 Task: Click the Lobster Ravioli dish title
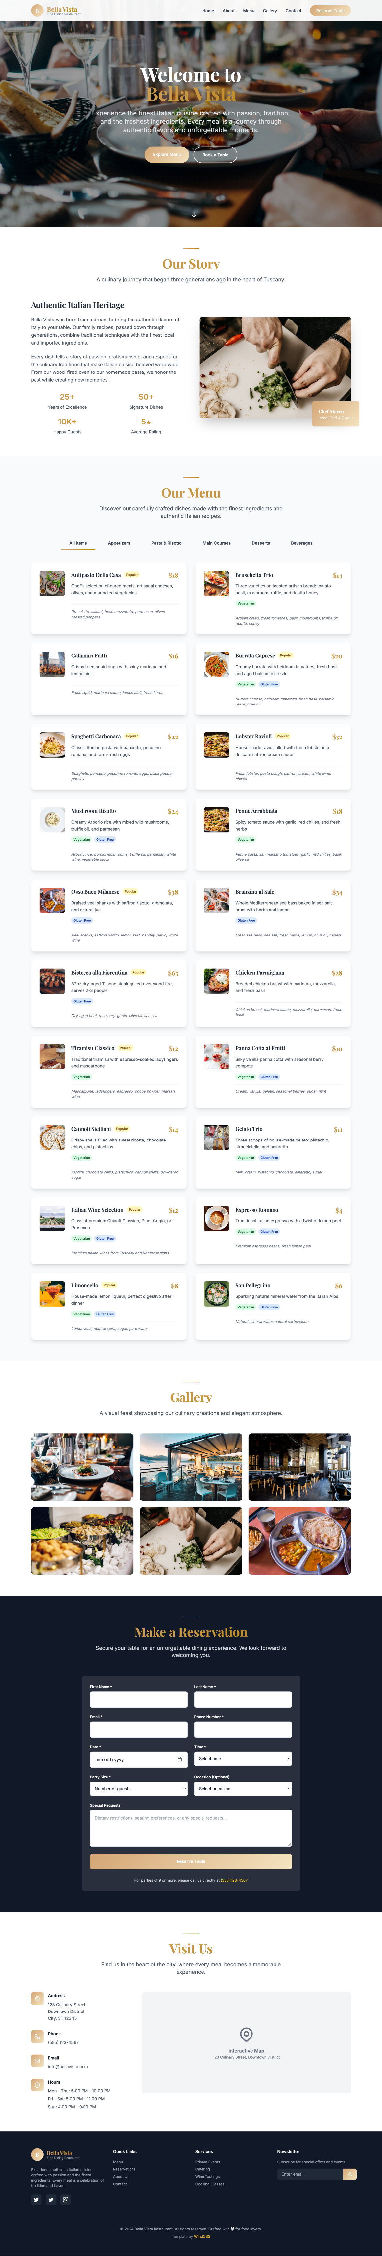253,736
